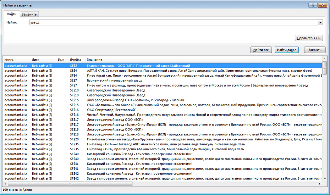Switch to the Заменить tab
330x195 pixels.
point(29,14)
